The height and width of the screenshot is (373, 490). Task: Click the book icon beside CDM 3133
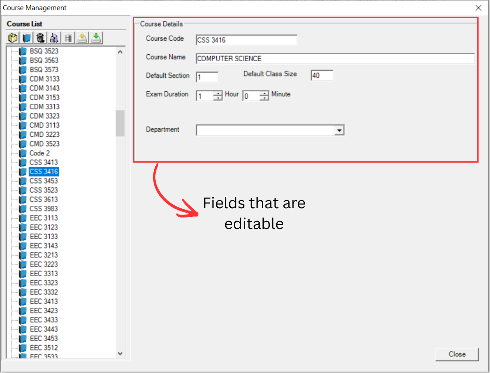(23, 79)
